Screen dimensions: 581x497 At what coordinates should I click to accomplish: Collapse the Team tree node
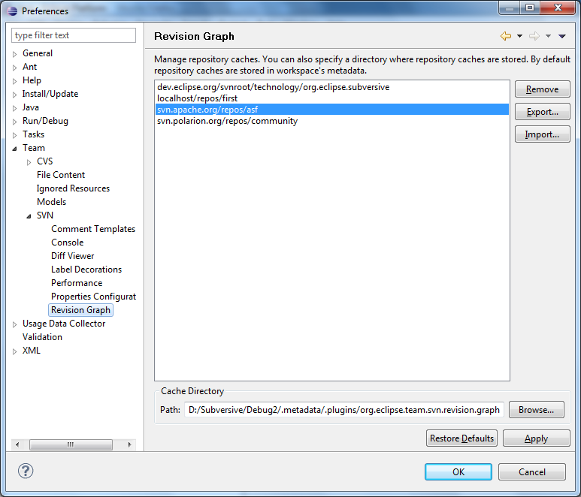(x=15, y=149)
